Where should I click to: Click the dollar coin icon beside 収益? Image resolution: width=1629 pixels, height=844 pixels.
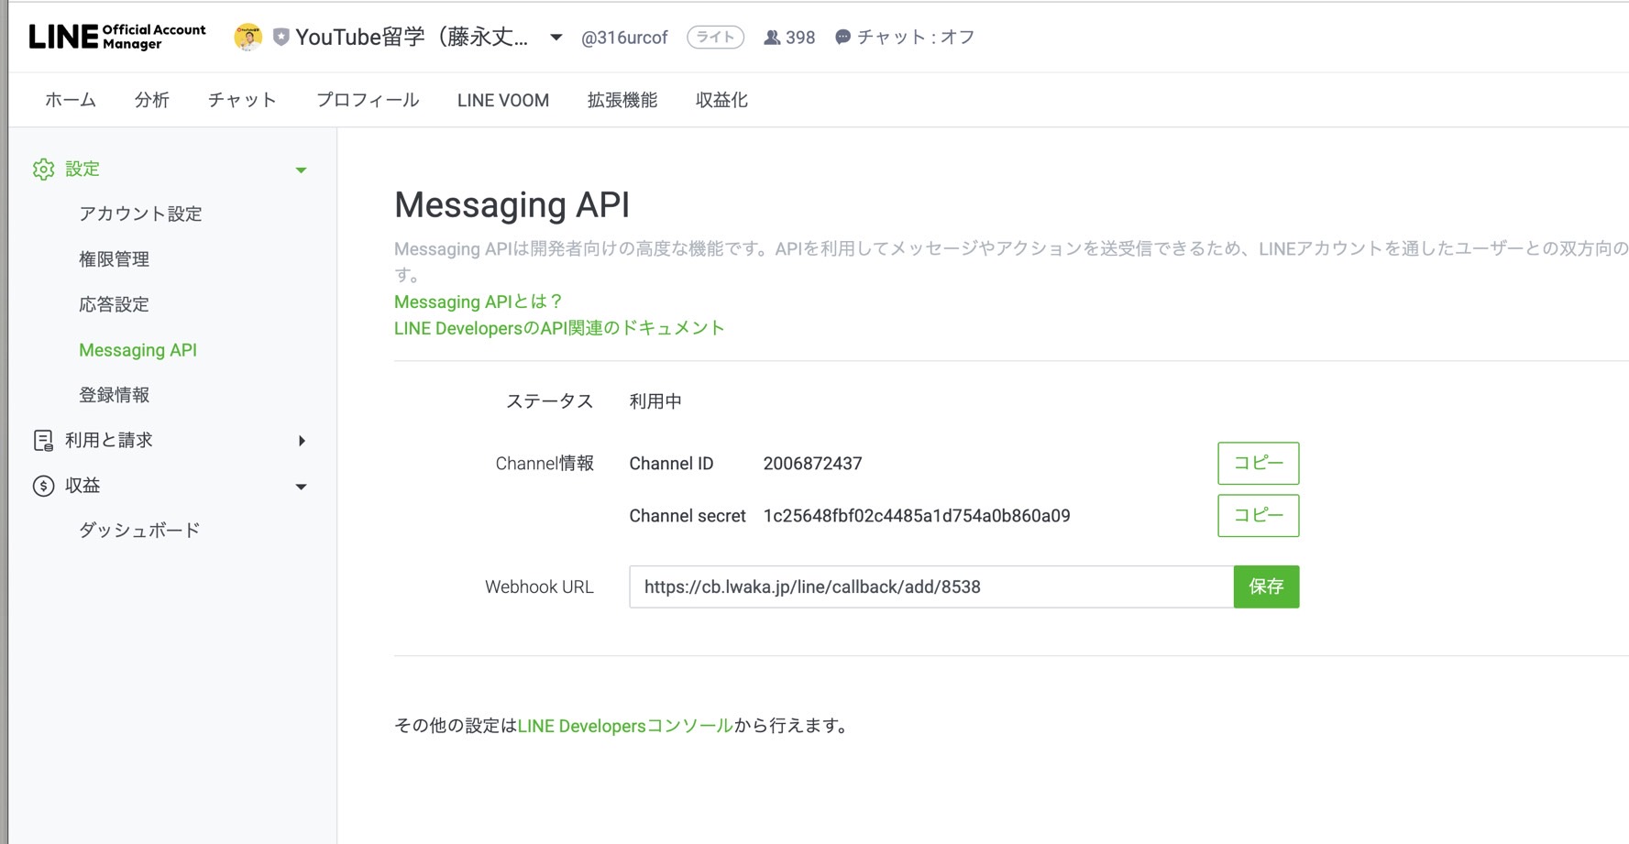click(x=43, y=486)
